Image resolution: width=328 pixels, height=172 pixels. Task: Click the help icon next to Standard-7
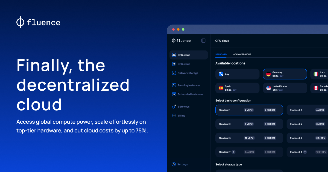point(234,152)
